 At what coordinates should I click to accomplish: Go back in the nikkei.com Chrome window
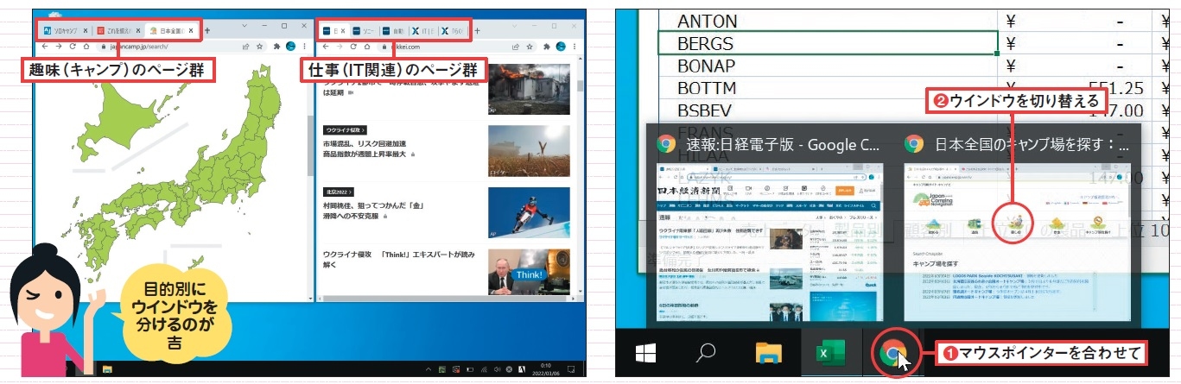click(326, 47)
